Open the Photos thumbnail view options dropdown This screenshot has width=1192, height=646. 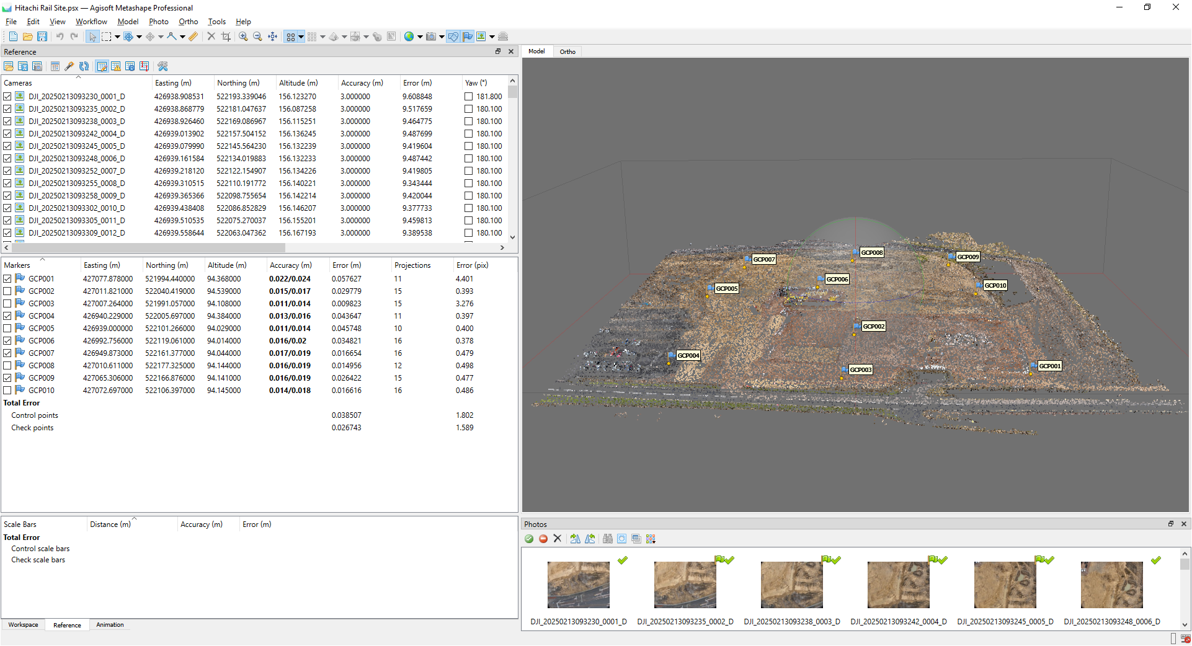click(x=651, y=539)
